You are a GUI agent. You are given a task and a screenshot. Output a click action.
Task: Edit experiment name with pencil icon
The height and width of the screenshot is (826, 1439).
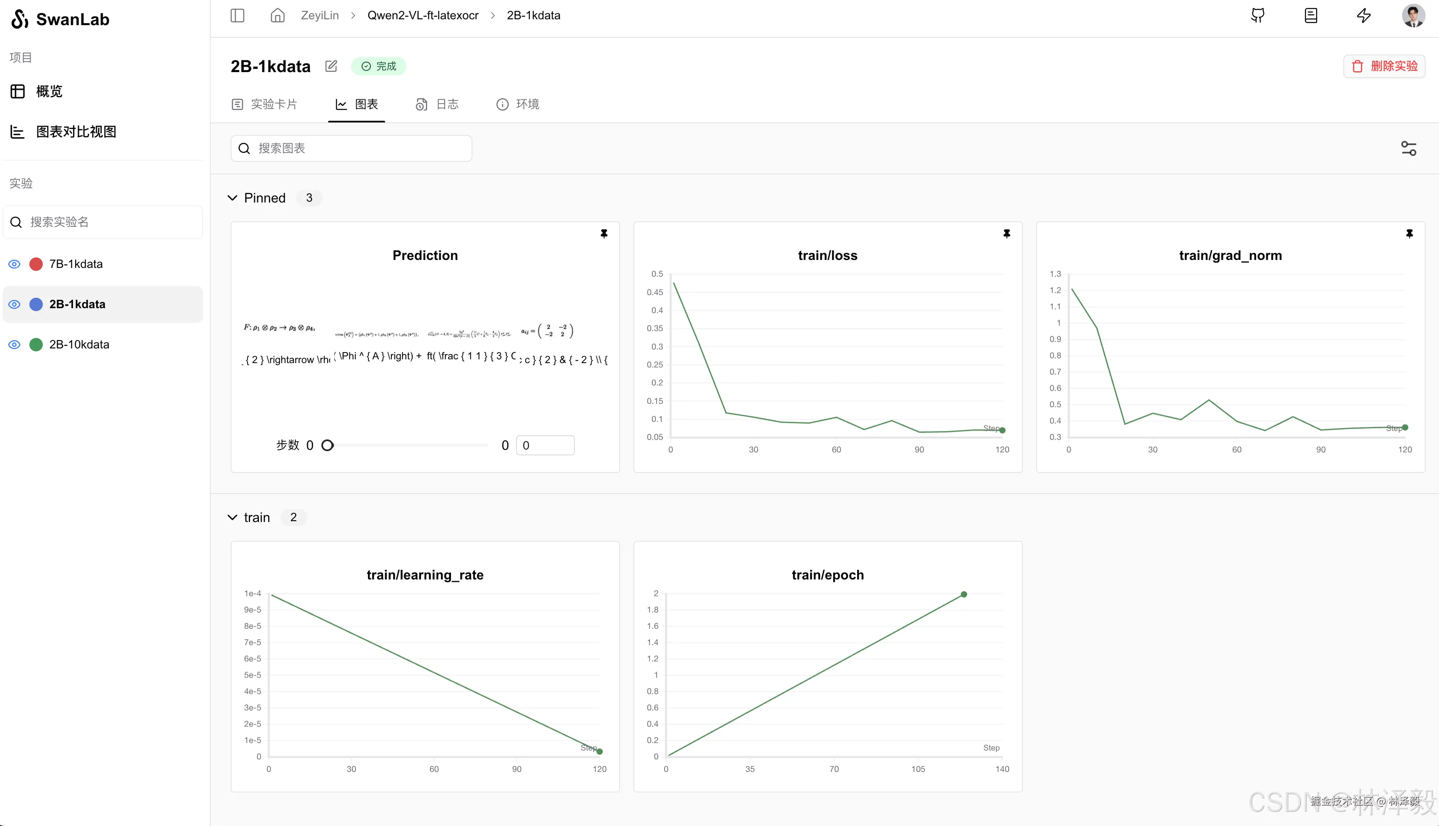point(331,66)
